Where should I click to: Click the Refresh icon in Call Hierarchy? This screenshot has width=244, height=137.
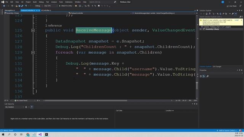[x=26, y=107]
